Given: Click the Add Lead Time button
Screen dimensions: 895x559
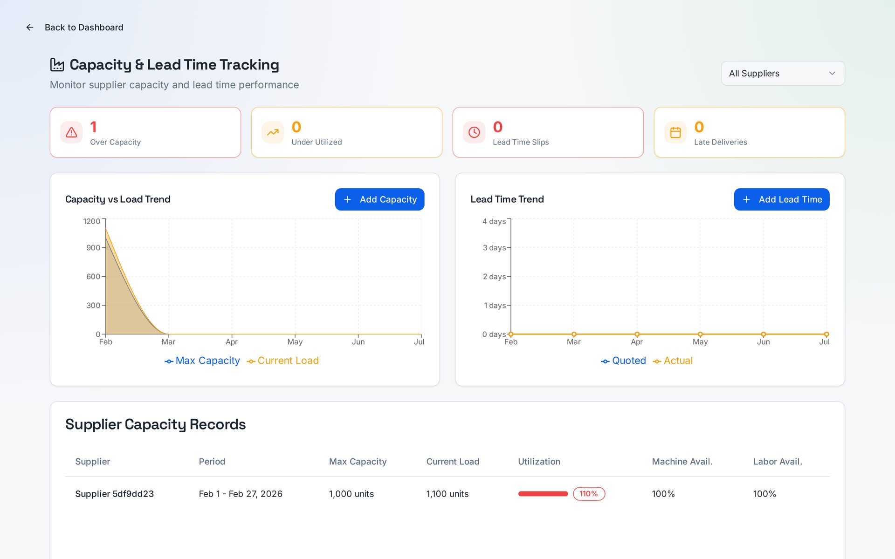Looking at the screenshot, I should coord(782,199).
